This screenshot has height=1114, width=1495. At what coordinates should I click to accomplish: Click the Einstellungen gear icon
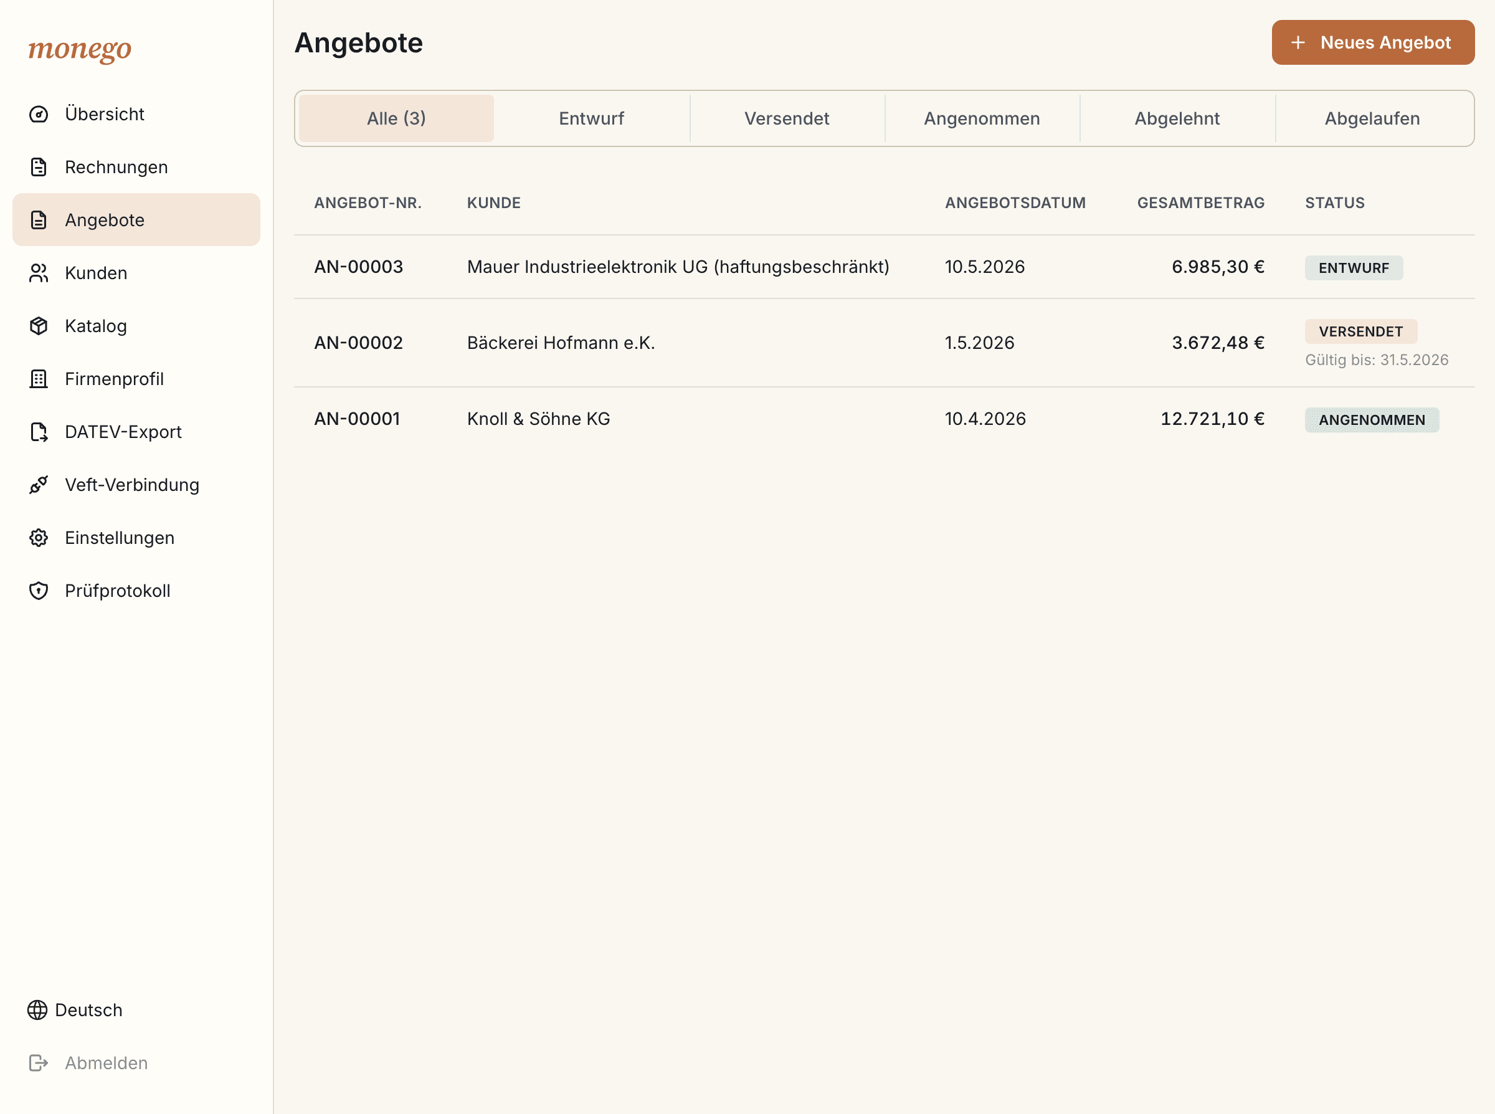pyautogui.click(x=39, y=538)
